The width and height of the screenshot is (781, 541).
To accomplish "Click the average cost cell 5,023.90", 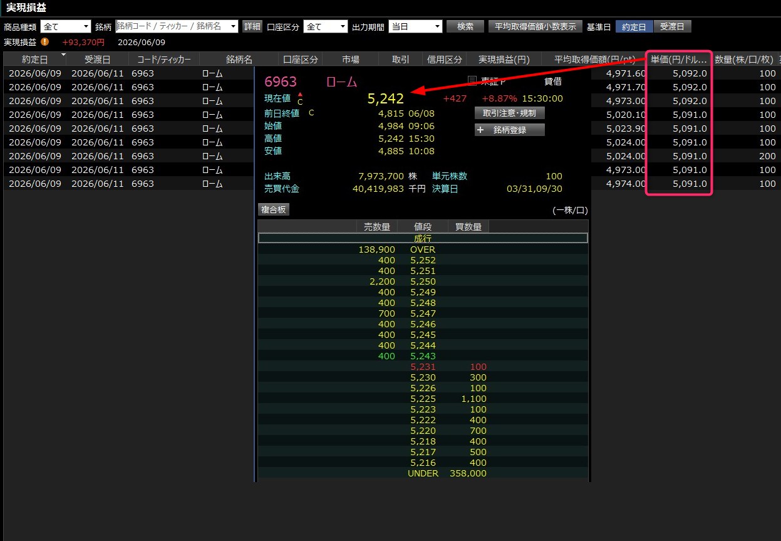I will click(626, 129).
